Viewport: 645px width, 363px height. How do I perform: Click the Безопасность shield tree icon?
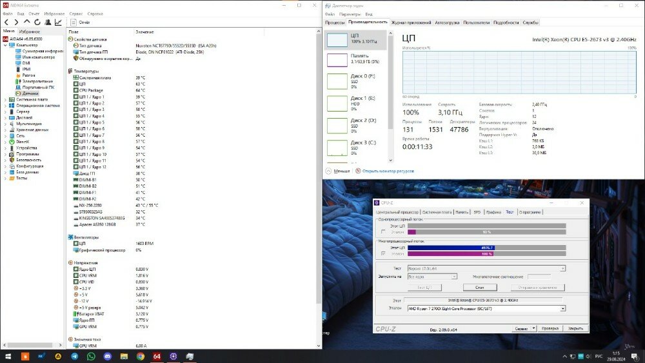click(12, 160)
